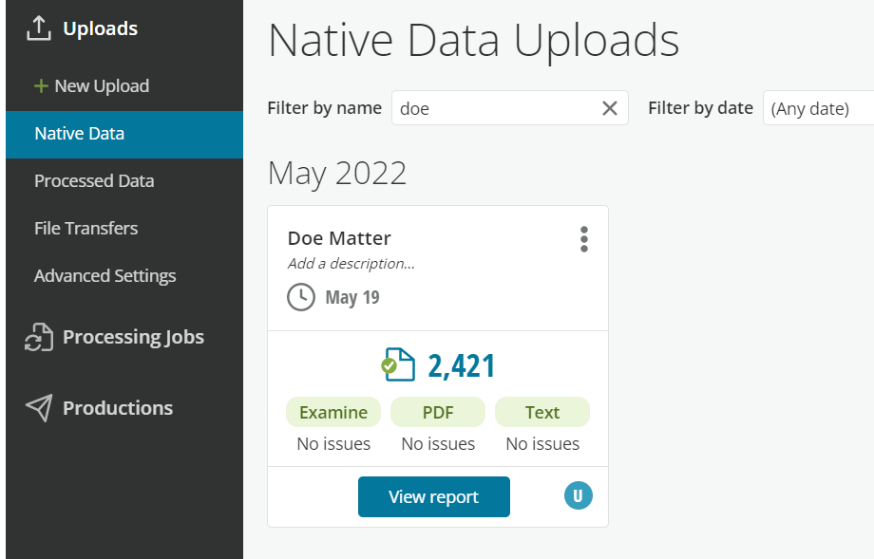Open File Transfers from the sidebar
874x559 pixels.
pos(85,229)
